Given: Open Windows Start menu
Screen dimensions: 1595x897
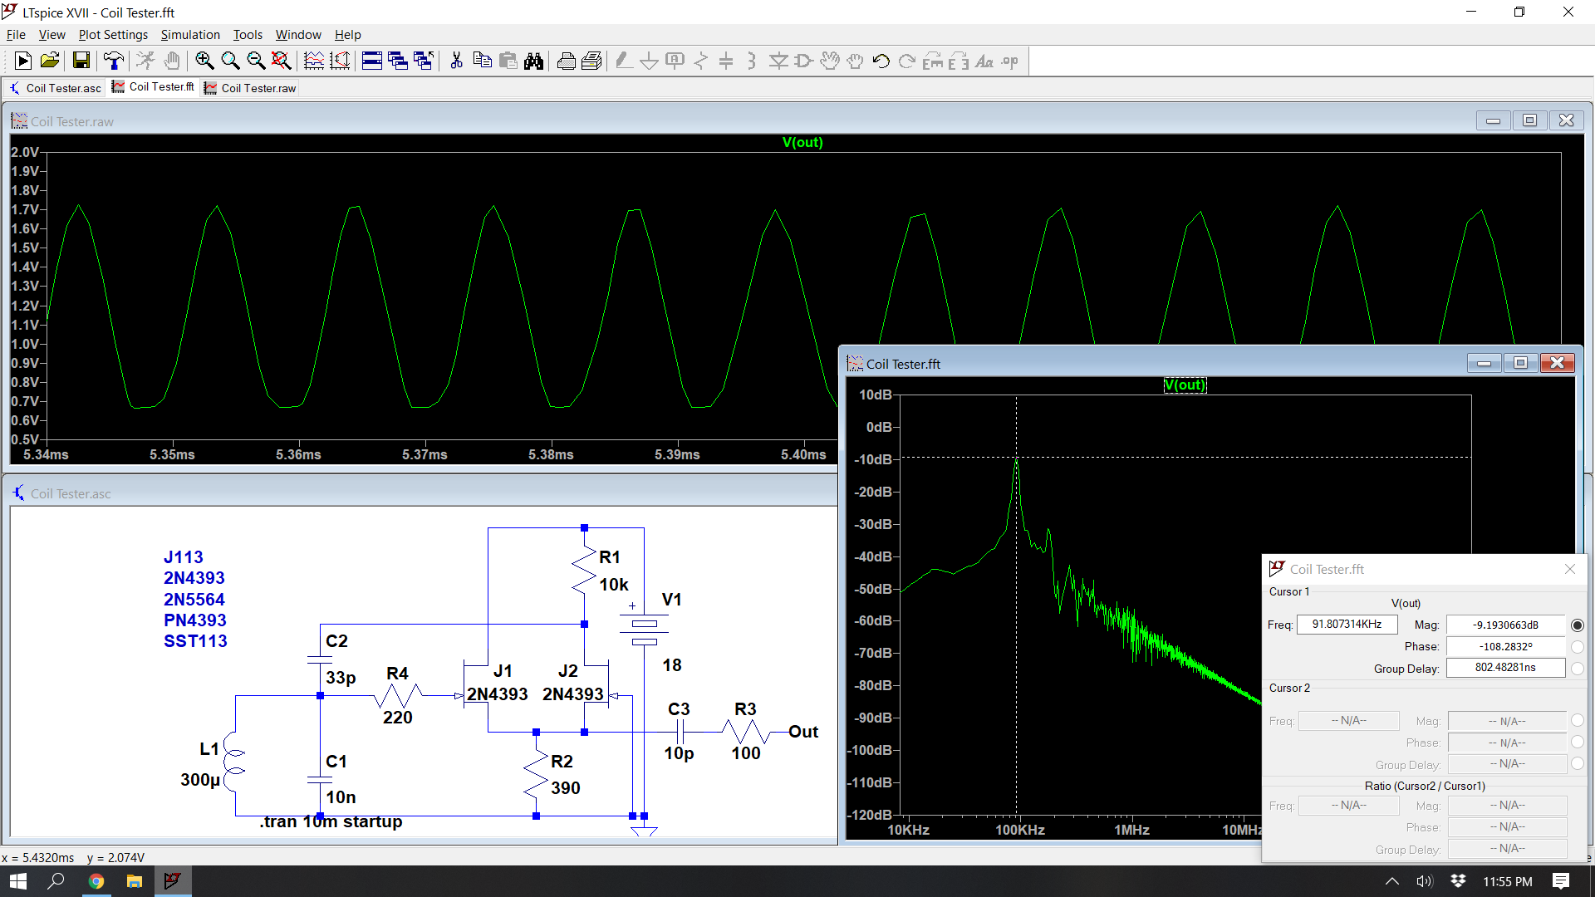Looking at the screenshot, I should [17, 881].
